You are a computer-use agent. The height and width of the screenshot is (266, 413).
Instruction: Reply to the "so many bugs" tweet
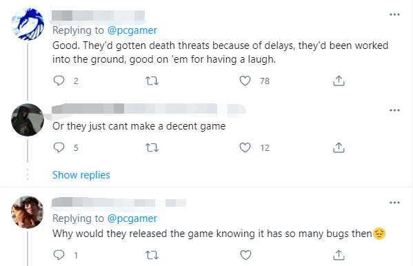[x=59, y=255]
